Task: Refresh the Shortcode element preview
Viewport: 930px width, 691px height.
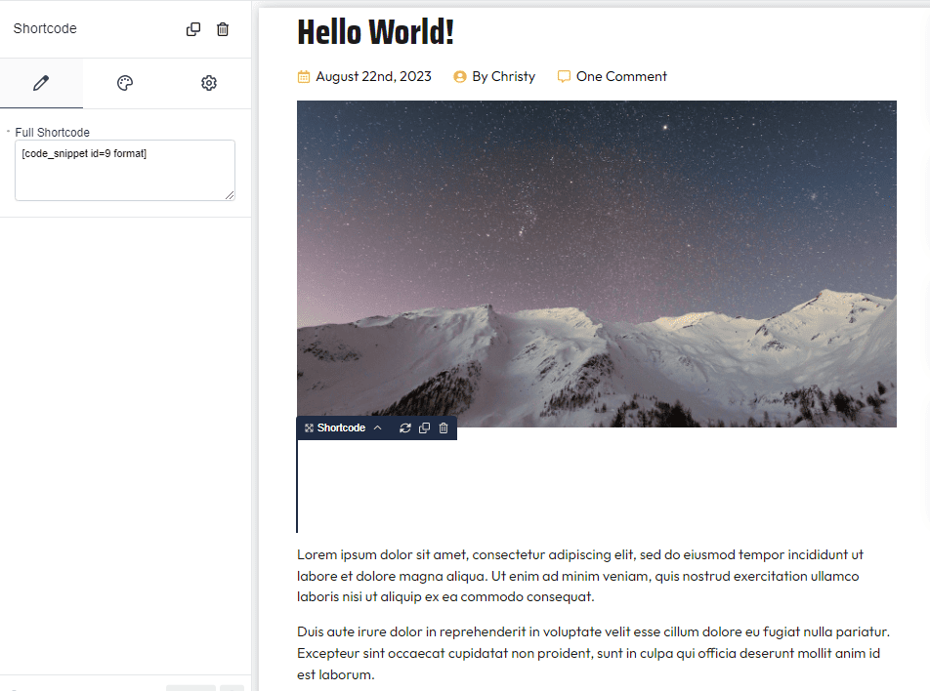Action: coord(405,427)
